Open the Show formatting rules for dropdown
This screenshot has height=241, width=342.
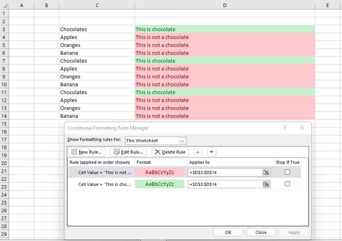tap(182, 141)
